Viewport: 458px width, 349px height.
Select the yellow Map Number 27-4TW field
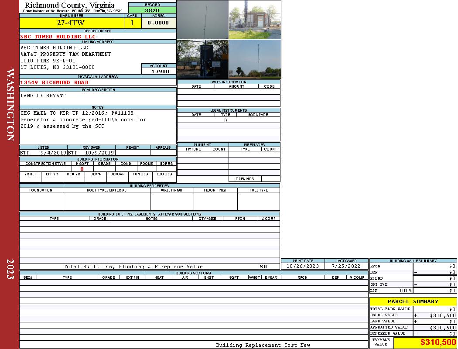tap(72, 23)
